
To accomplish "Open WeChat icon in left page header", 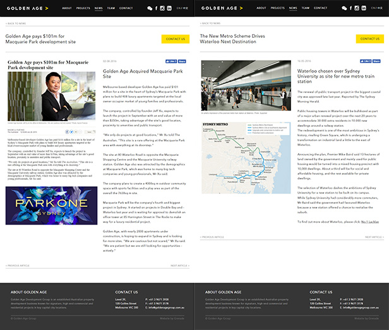I will coord(150,8).
